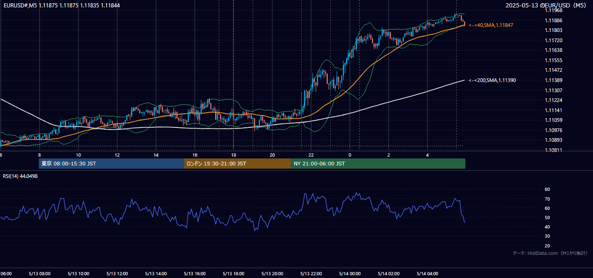
Task: Click RSI scale level 70
Action: pos(548,199)
